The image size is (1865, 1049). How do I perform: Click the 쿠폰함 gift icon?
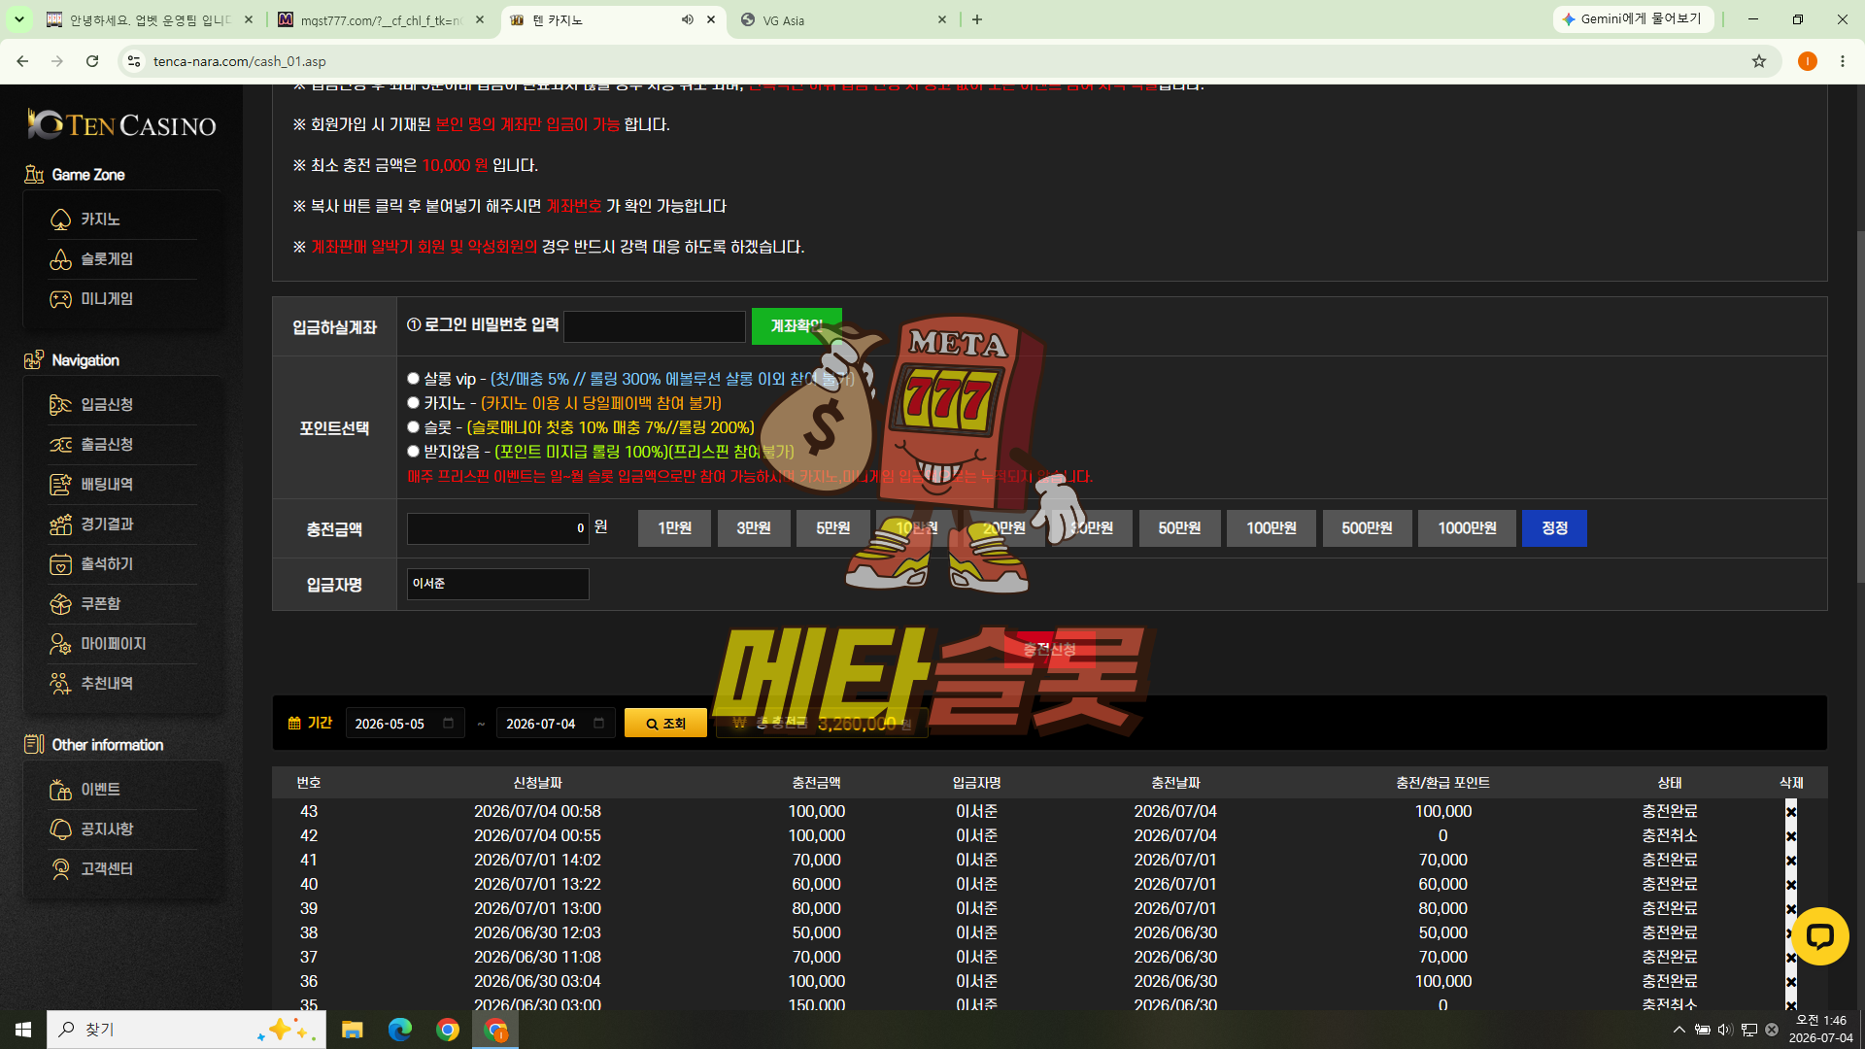[x=60, y=604]
